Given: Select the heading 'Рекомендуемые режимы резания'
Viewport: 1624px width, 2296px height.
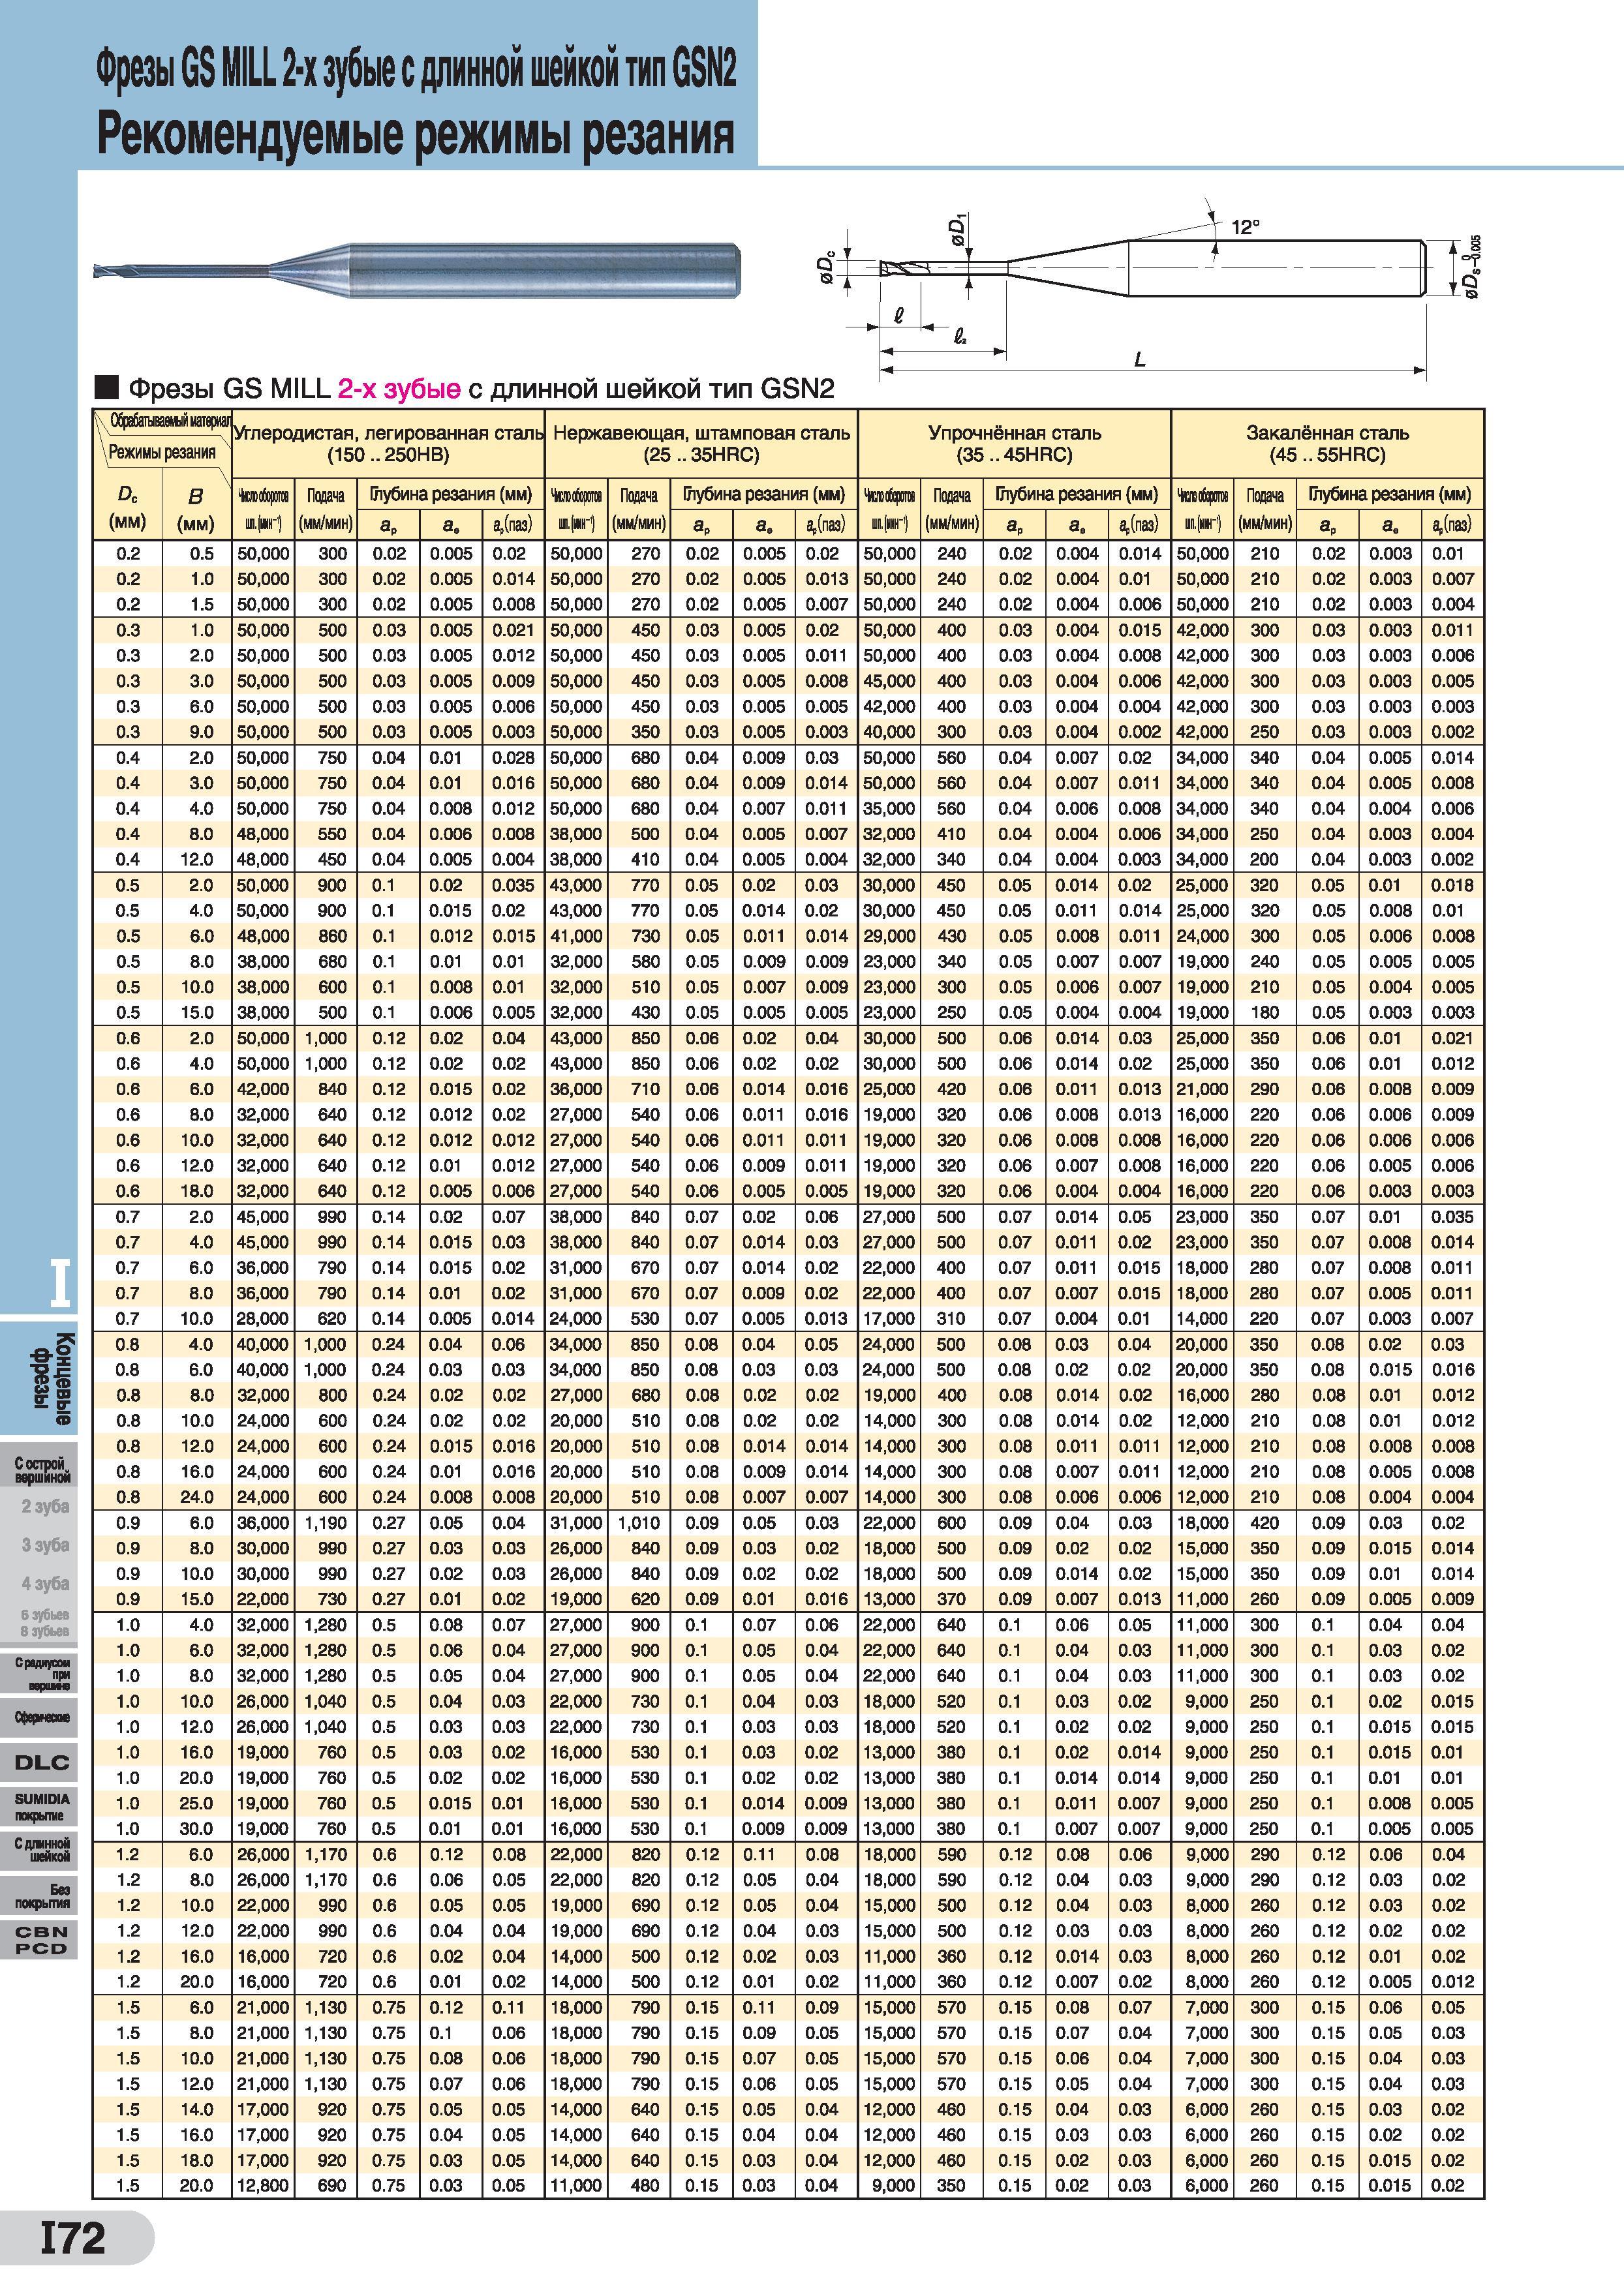Looking at the screenshot, I should (416, 133).
